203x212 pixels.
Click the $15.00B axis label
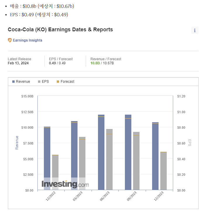click(27, 96)
